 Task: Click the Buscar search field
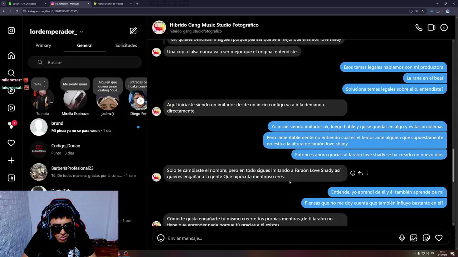point(85,62)
